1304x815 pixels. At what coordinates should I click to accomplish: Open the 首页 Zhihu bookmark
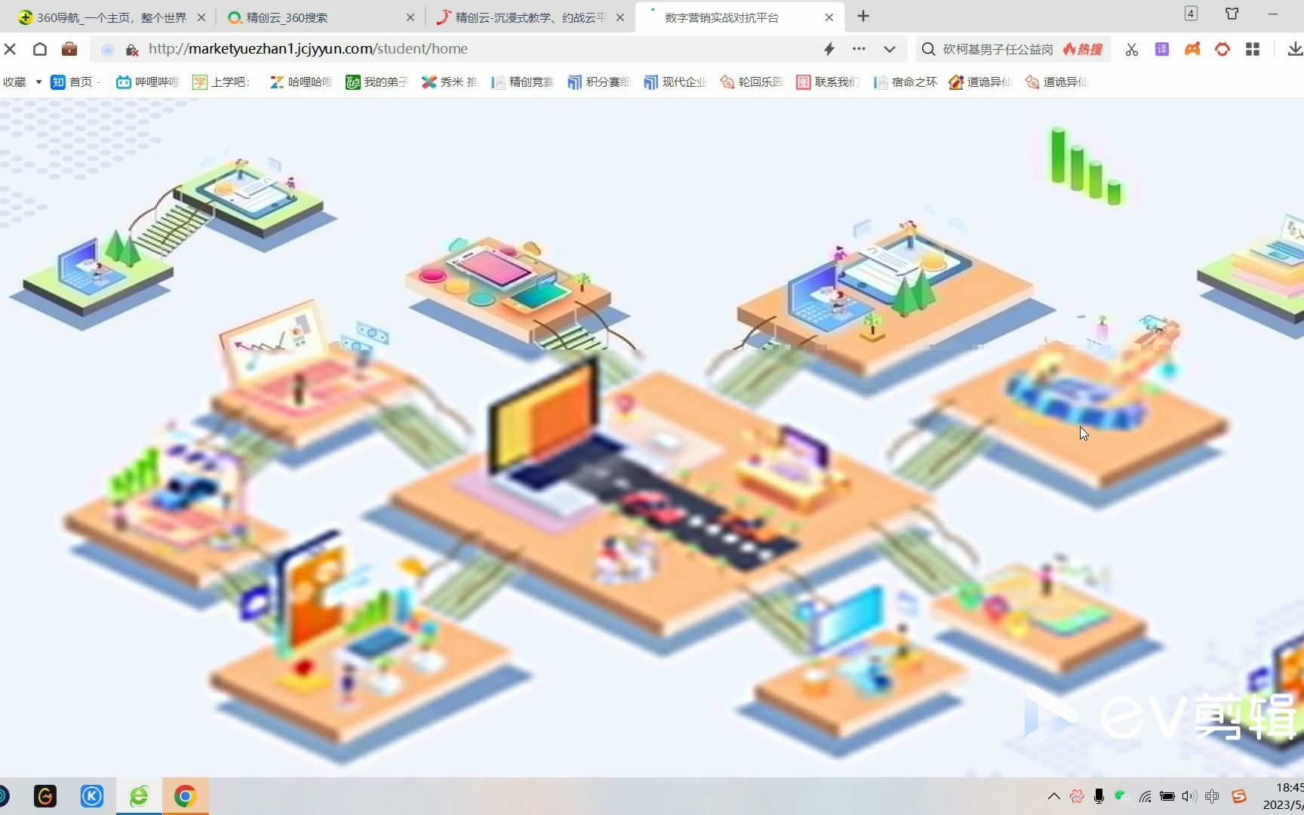coord(75,81)
